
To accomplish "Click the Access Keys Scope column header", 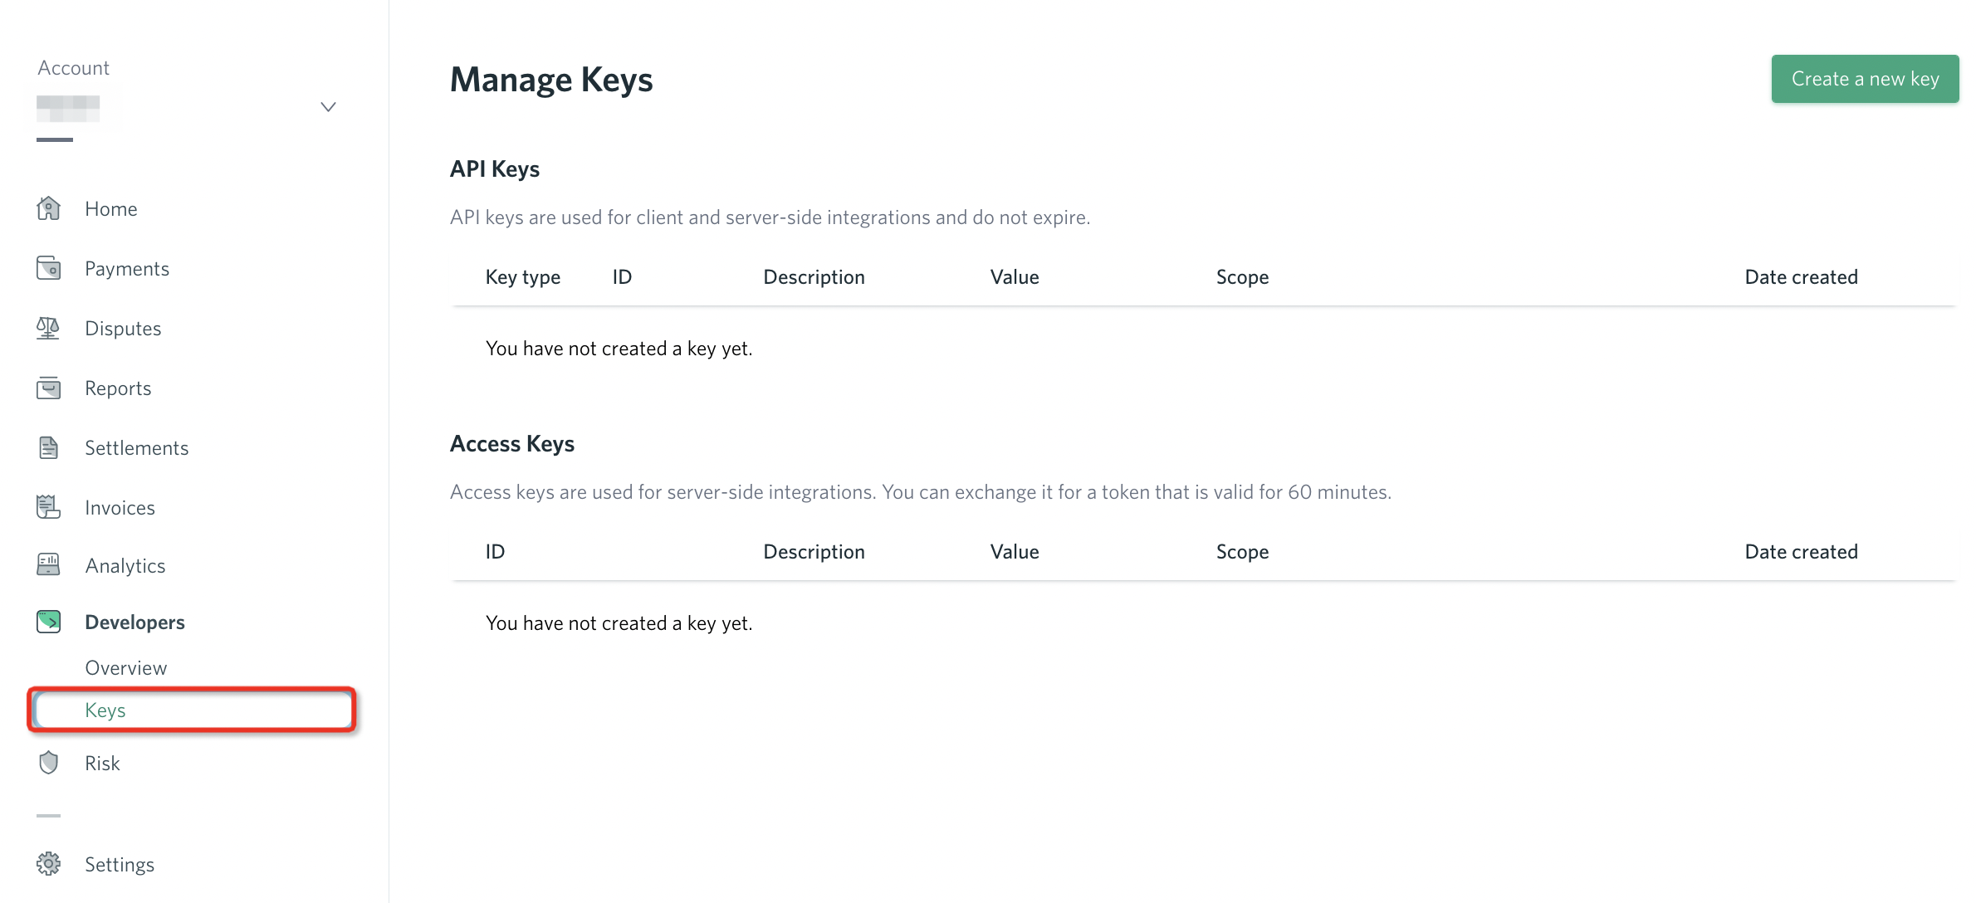I will 1242,552.
